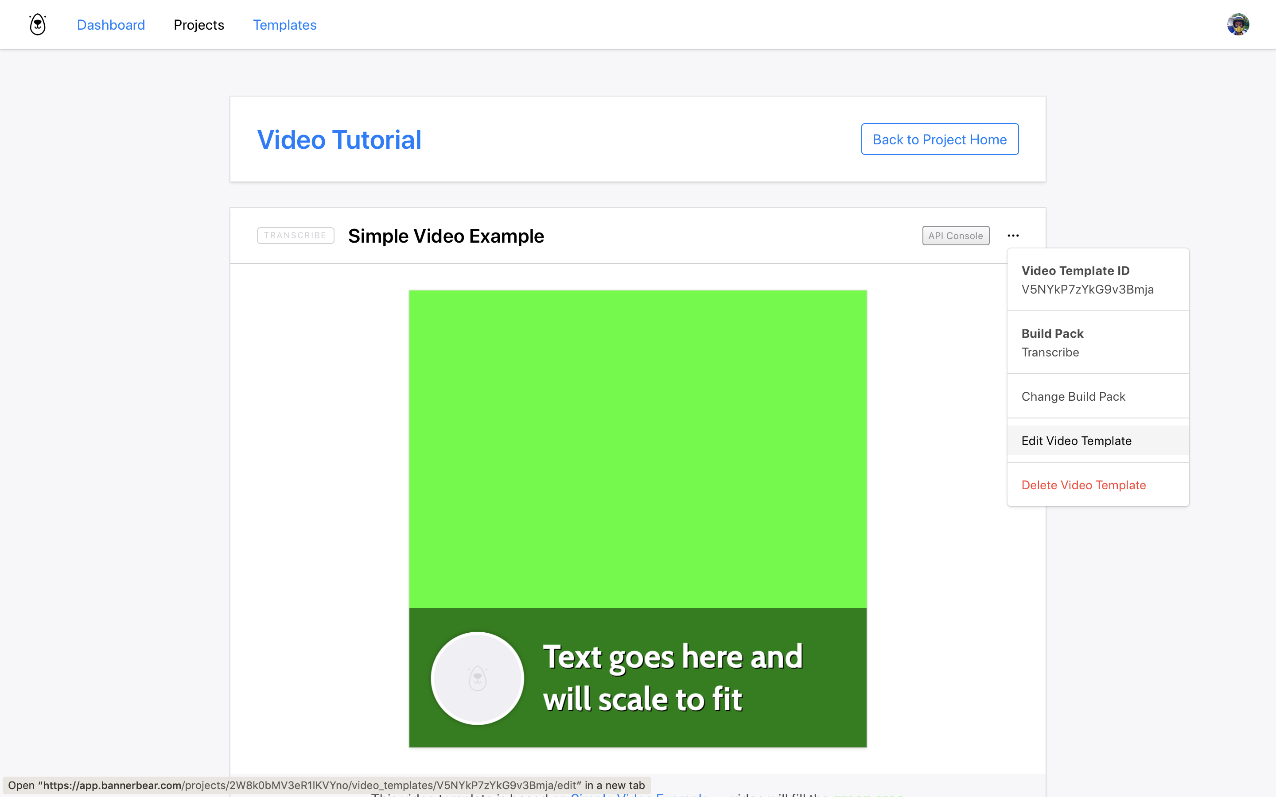
Task: Click the bright green video area
Action: pos(638,448)
